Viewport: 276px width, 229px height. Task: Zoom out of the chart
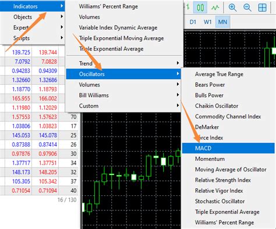point(247,8)
